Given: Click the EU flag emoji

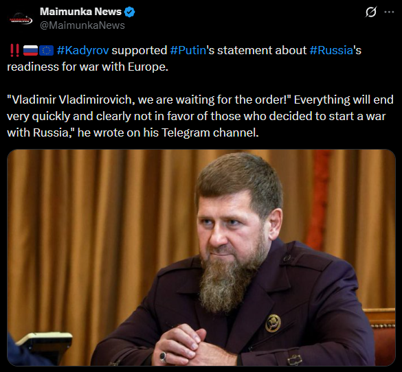Looking at the screenshot, I should tap(46, 50).
